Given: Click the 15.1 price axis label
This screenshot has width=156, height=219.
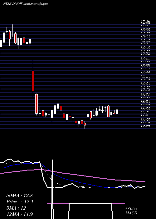Looking at the screenshot, I should 144,58.
